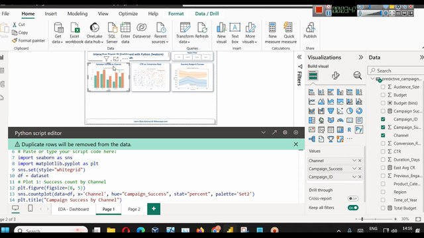Open Campaign_Success value field dropdown
The height and width of the screenshot is (238, 424).
(354, 169)
